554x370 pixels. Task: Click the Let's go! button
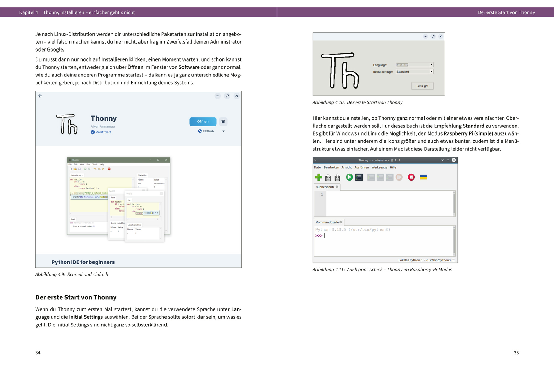pos(422,86)
